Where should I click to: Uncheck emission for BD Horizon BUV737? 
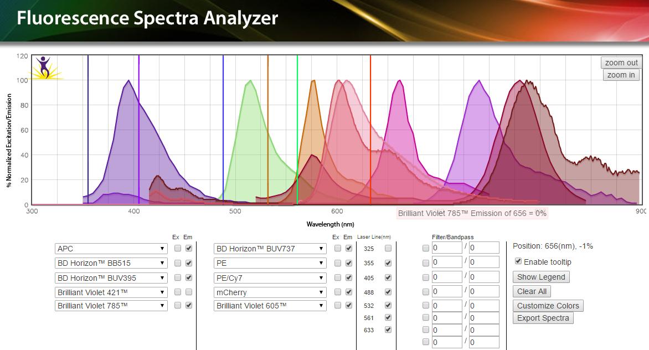point(348,249)
